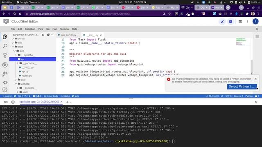This screenshot has height=147, width=262.
Task: Open terminal settings gear icon
Action: [13, 102]
